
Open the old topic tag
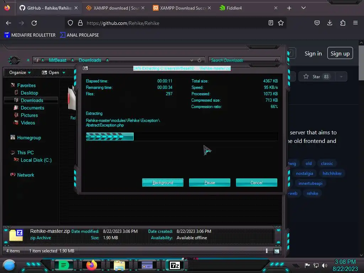pos(309,164)
